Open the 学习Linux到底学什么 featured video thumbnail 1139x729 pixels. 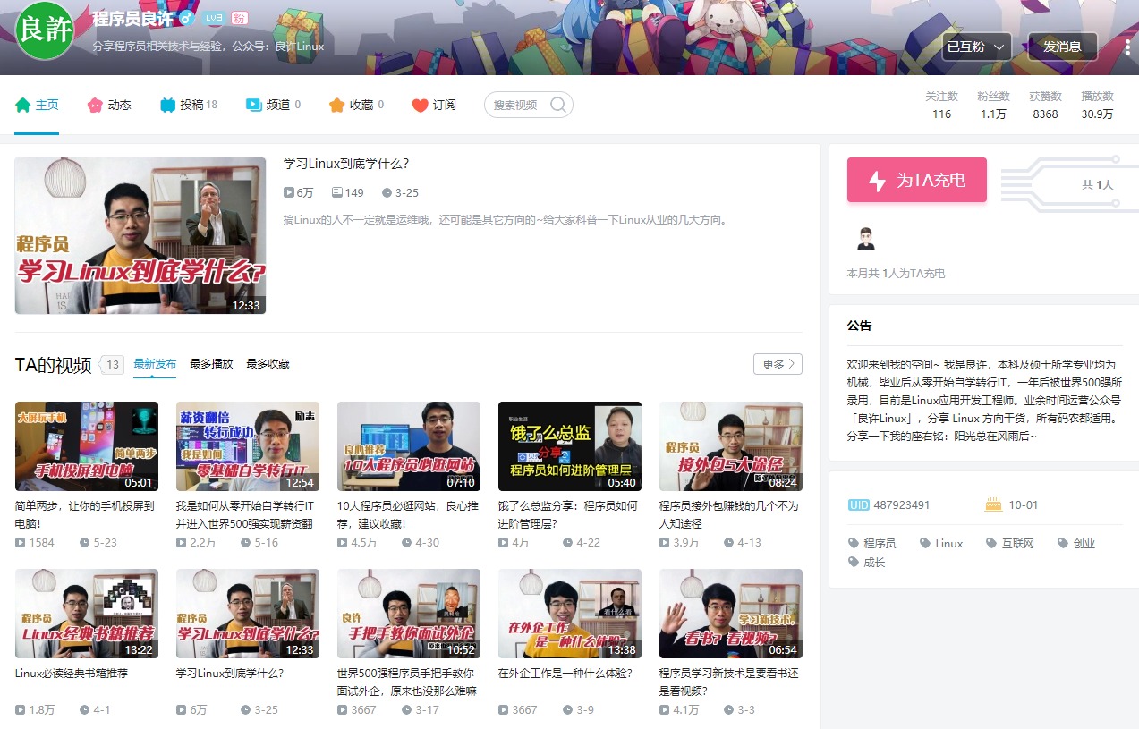140,235
